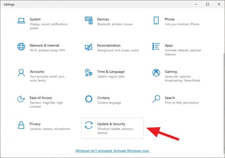Open the Network & Internet globe icon

tap(21, 47)
